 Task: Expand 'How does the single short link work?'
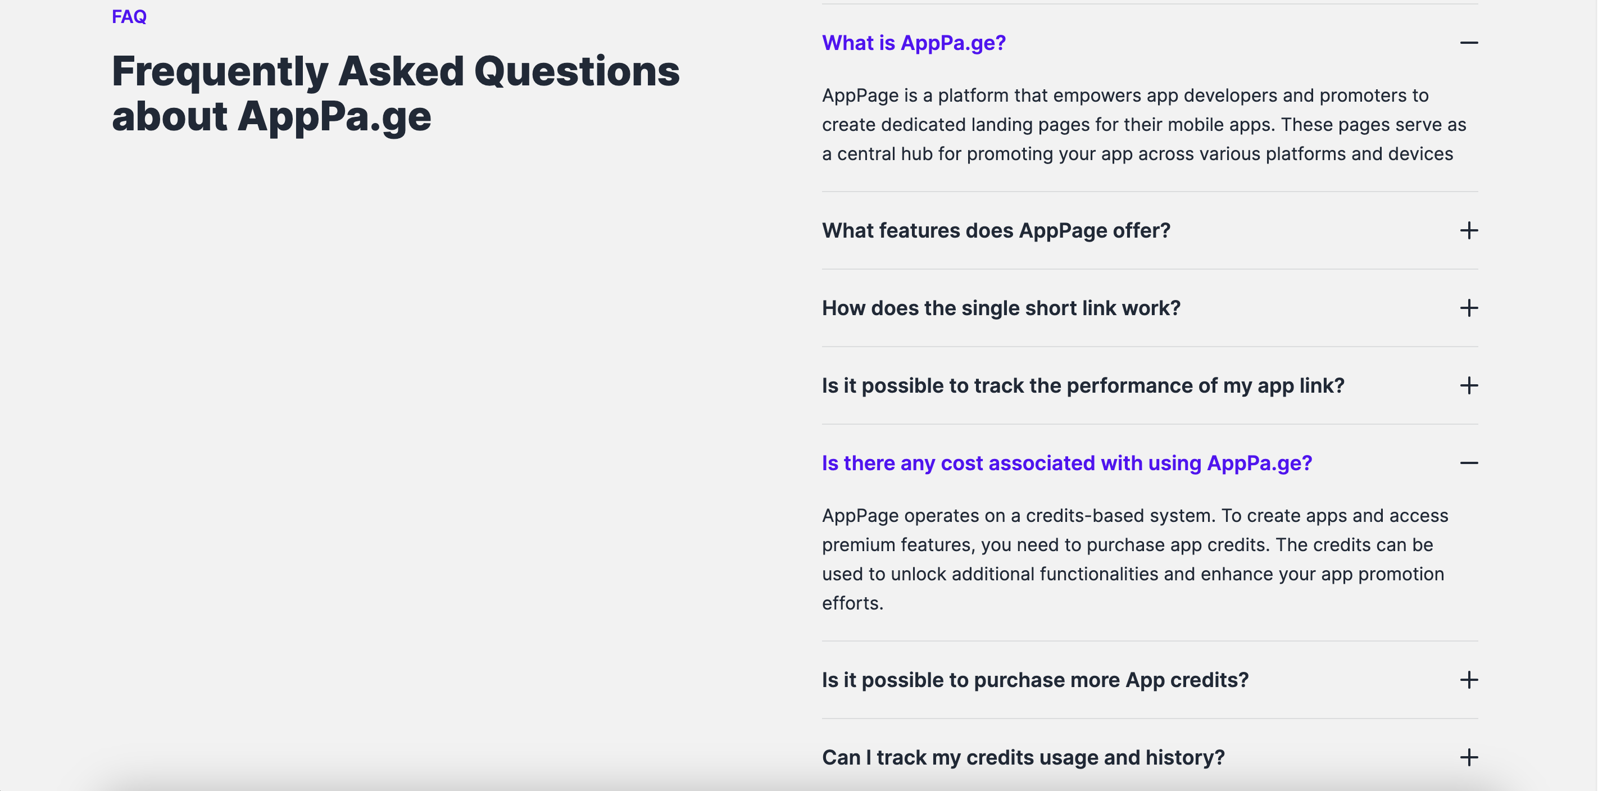pos(1001,308)
